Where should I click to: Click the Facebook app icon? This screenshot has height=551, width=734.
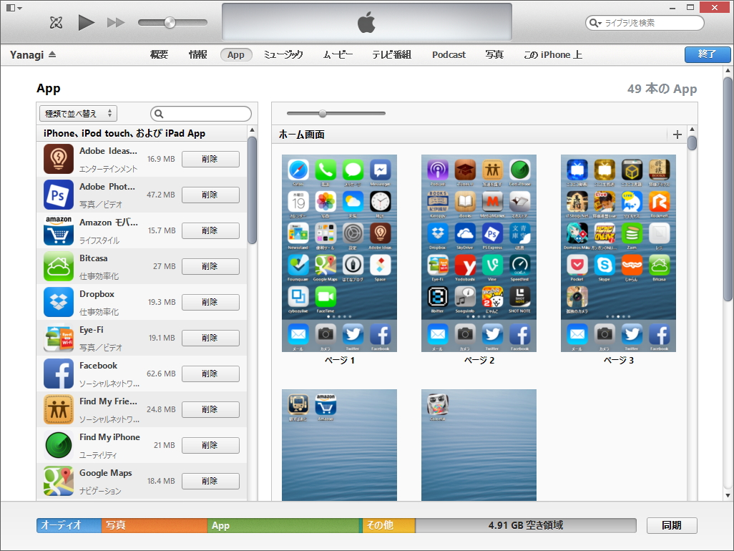[58, 374]
